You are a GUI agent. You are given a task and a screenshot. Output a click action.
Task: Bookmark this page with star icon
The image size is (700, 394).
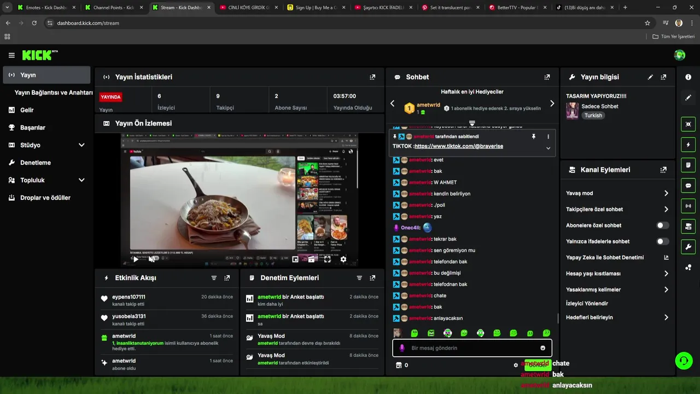[x=647, y=23]
